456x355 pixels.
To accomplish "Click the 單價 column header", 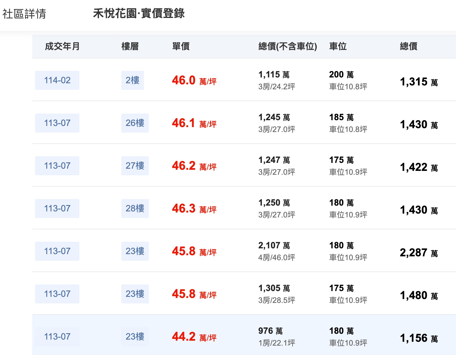I will [x=181, y=46].
